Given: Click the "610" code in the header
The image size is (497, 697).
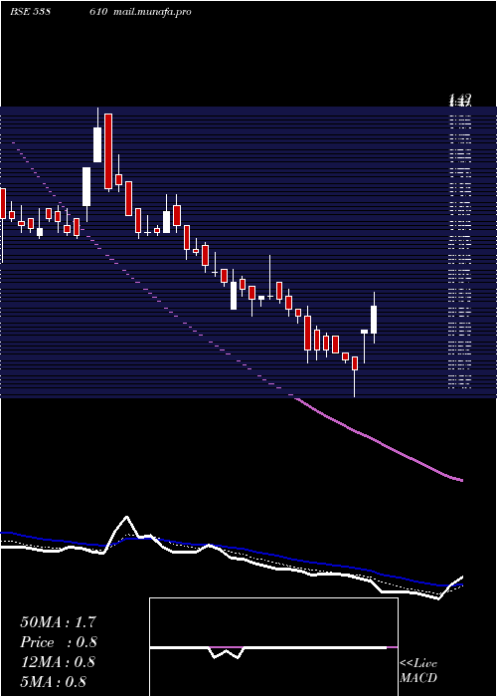Looking at the screenshot, I should [98, 12].
